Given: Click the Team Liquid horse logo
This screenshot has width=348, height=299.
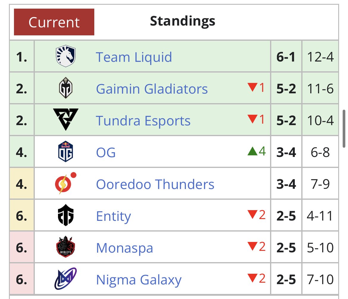Looking at the screenshot, I should point(66,56).
